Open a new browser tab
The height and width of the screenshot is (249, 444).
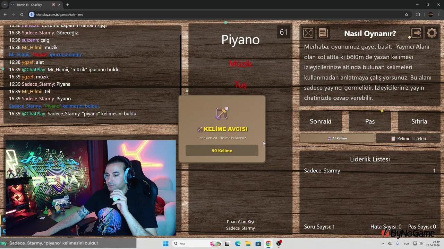(x=67, y=5)
